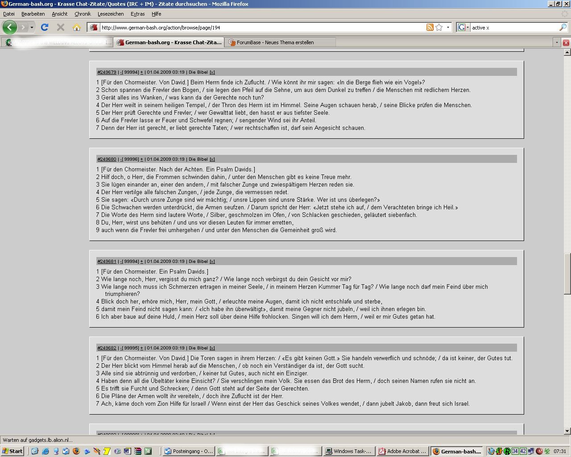Bookmark this page with the star
Viewport: 571px width, 457px height.
[439, 27]
